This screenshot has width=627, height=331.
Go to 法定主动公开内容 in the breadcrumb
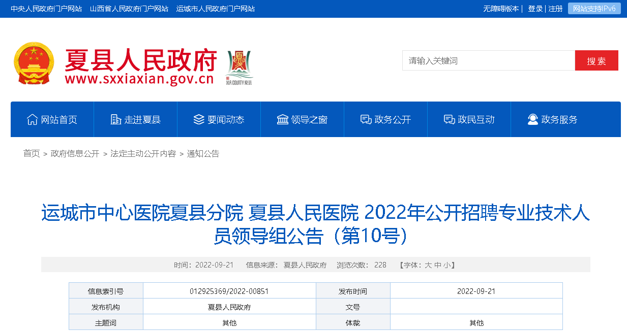[143, 153]
